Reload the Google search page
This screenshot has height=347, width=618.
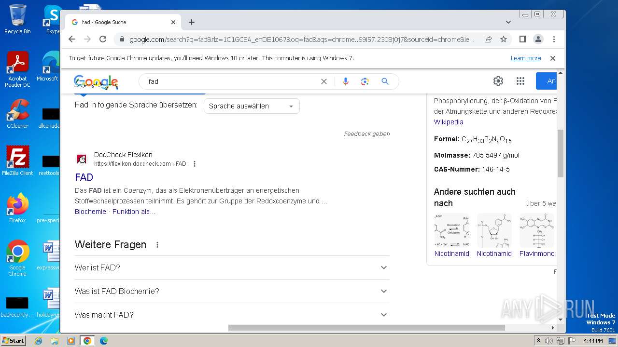103,39
